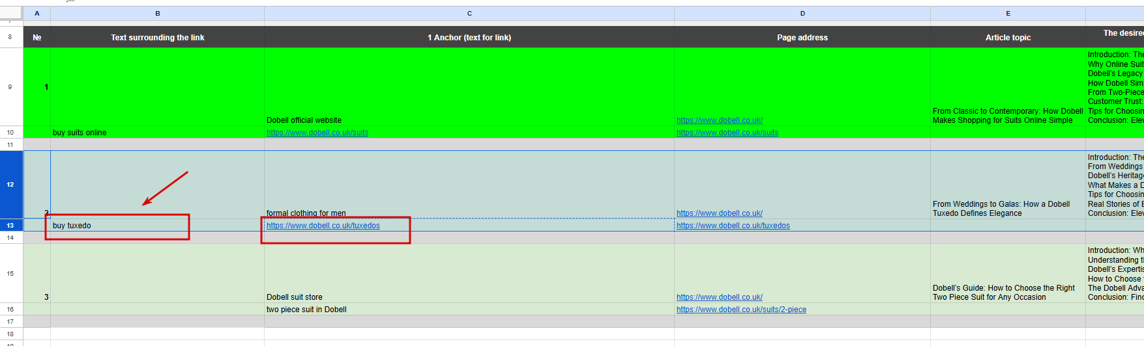Select row 15 header
Image resolution: width=1144 pixels, height=346 pixels.
10,273
